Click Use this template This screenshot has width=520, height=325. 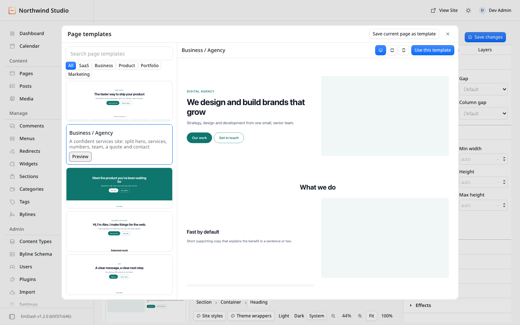433,50
